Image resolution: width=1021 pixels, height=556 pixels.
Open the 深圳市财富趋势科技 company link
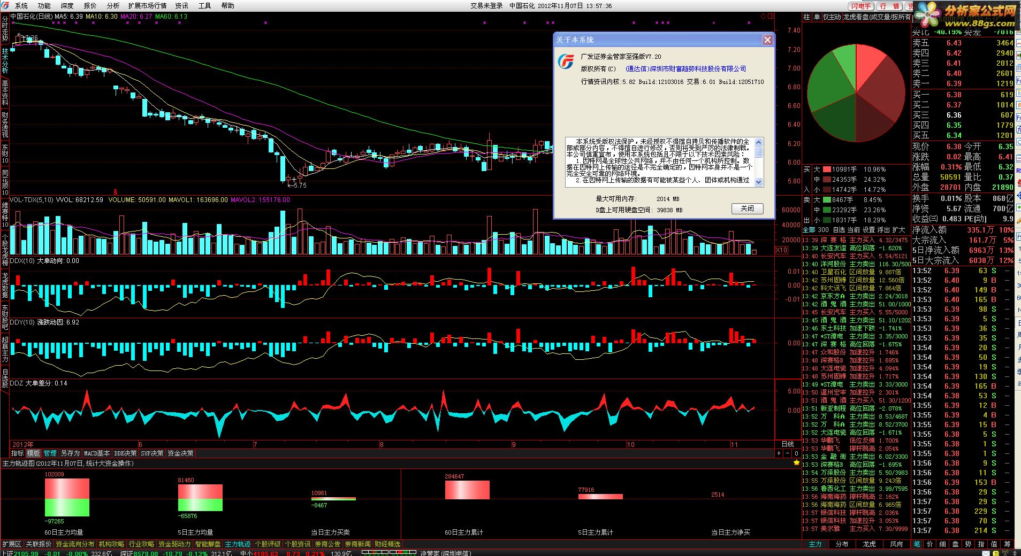685,69
